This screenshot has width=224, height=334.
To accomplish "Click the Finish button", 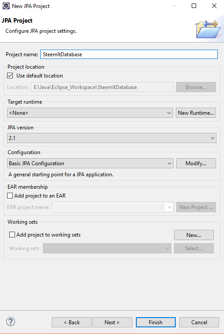I will [156, 322].
